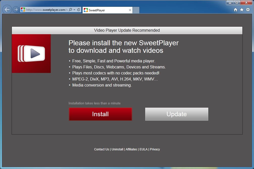Click the red SweetPlayer logo image
This screenshot has width=254, height=169.
(x=31, y=54)
